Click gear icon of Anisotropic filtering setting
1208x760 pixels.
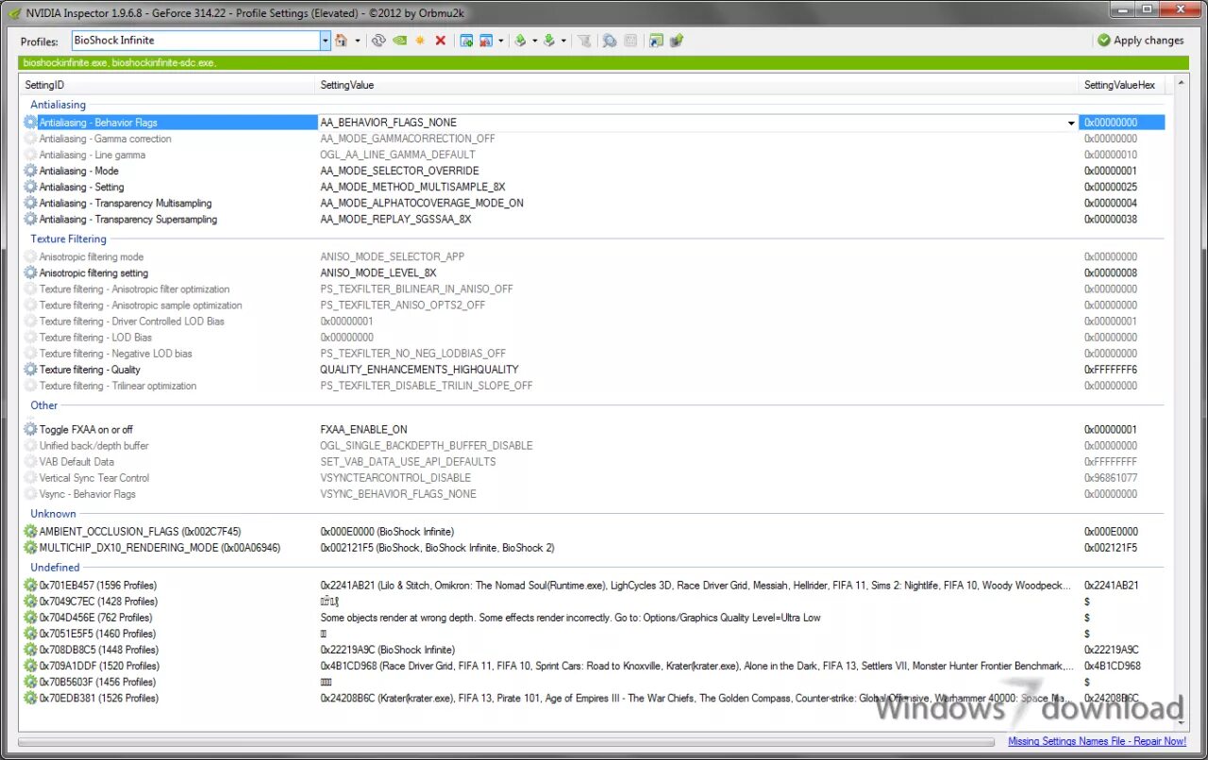tap(31, 273)
